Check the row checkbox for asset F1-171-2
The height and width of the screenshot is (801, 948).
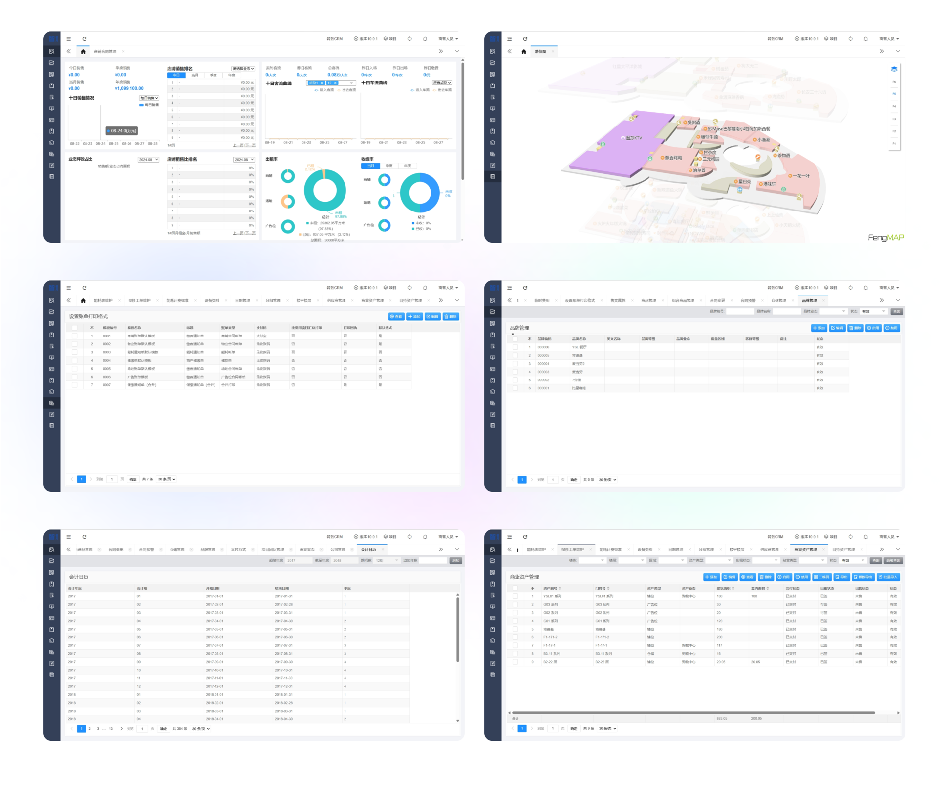[x=515, y=637]
